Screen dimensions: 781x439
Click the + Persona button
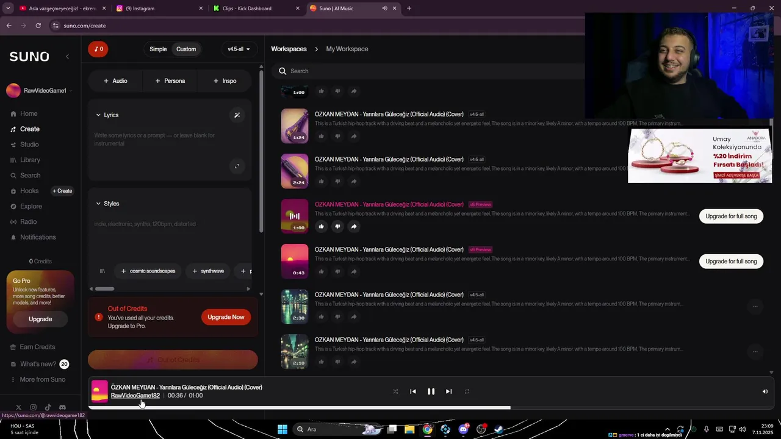pyautogui.click(x=170, y=80)
